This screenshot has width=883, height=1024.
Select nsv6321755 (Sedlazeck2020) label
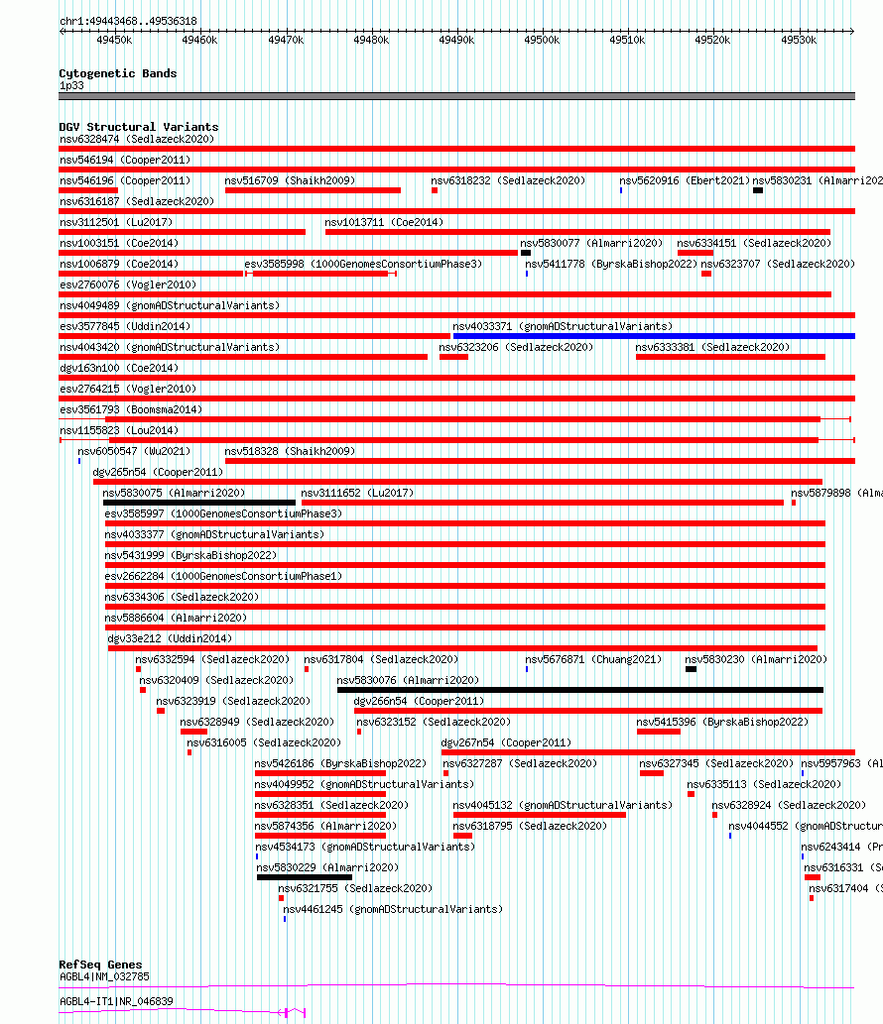pyautogui.click(x=355, y=891)
